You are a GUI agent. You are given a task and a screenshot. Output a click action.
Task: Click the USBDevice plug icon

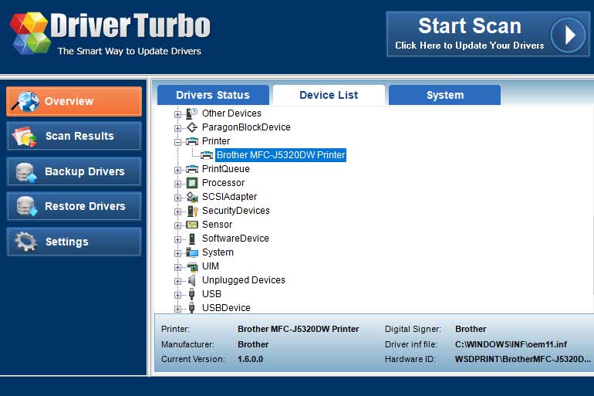pyautogui.click(x=191, y=308)
